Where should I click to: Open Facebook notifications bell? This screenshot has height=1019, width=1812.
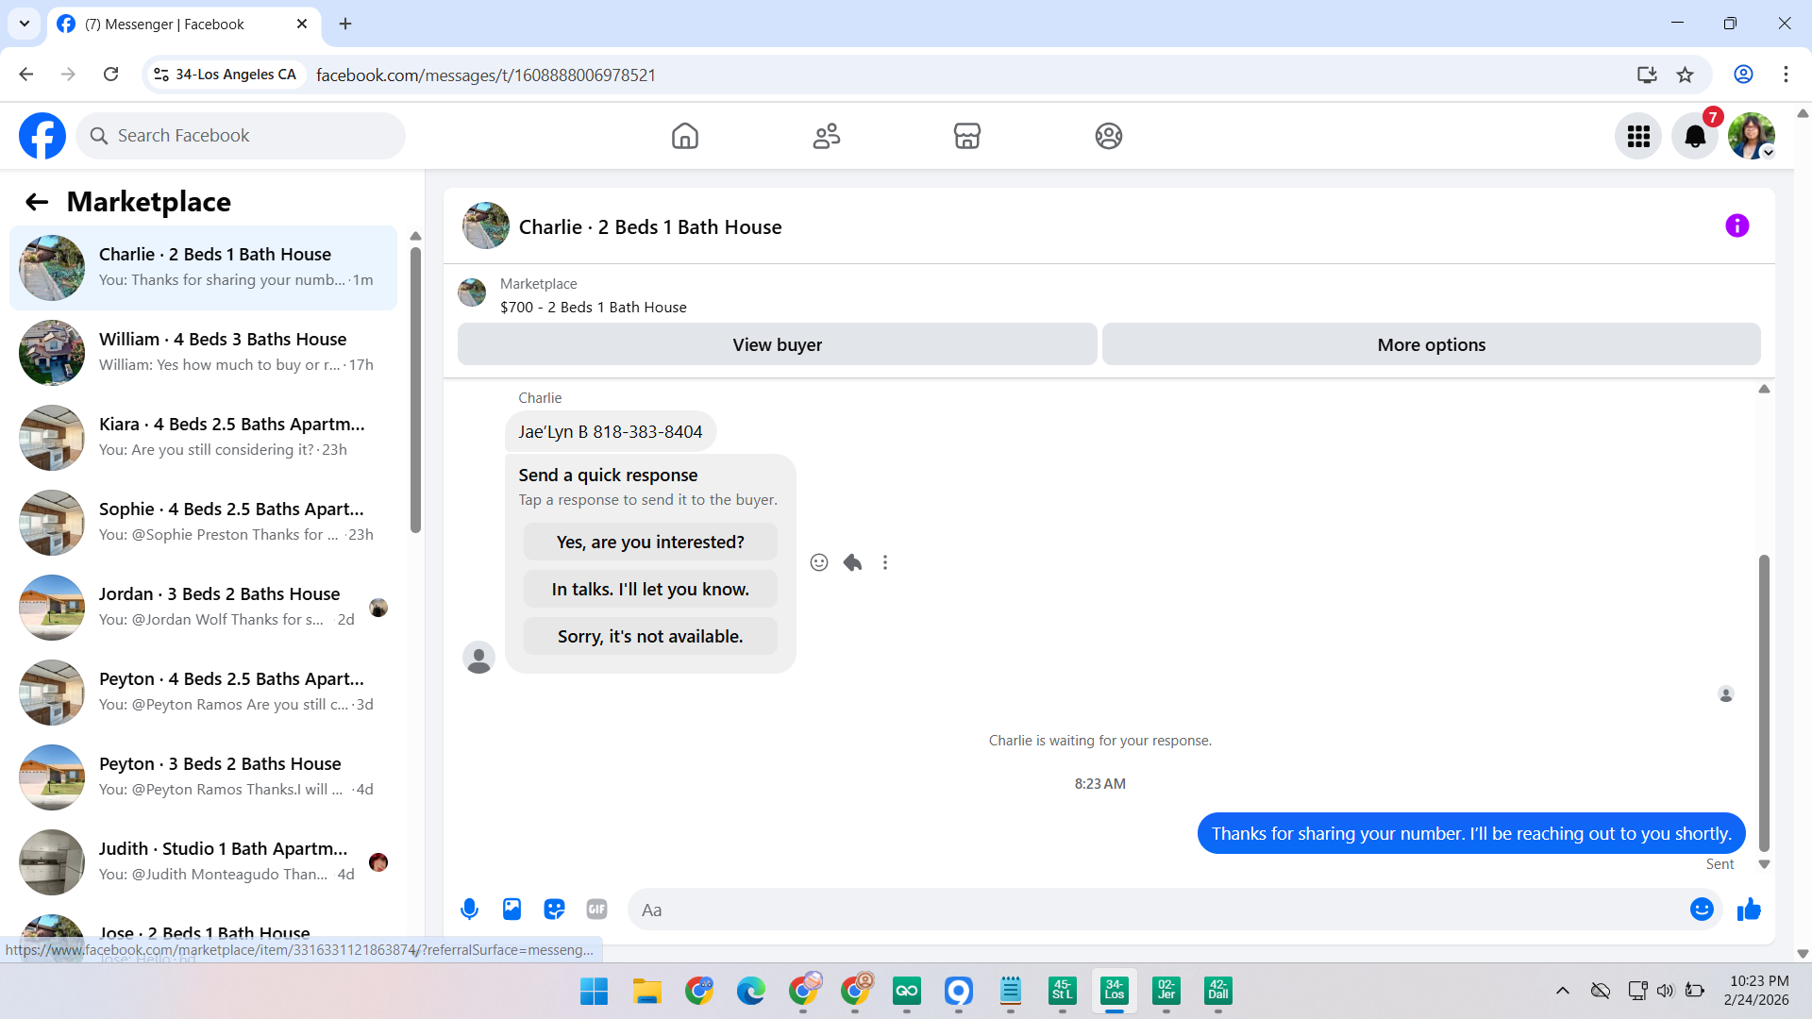click(1695, 137)
